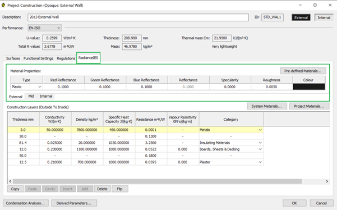
Task: Click the Total R-value field 3.6778
Action: point(52,47)
